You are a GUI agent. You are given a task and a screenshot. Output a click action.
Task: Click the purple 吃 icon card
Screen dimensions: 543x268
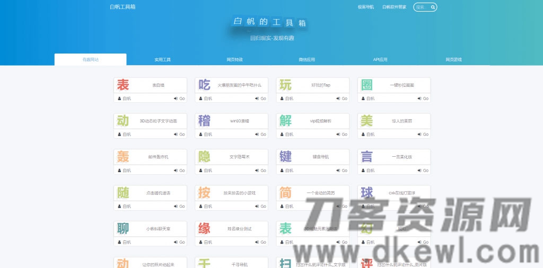tap(204, 85)
